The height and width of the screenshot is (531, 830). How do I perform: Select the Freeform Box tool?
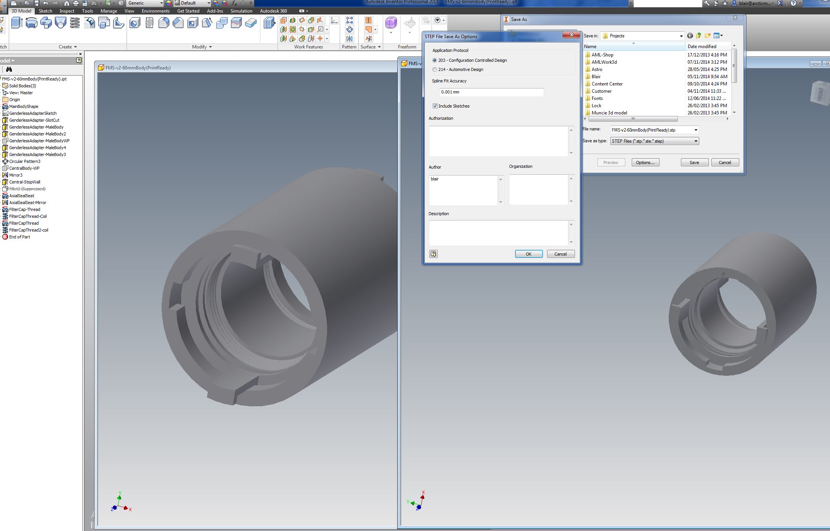(x=391, y=23)
